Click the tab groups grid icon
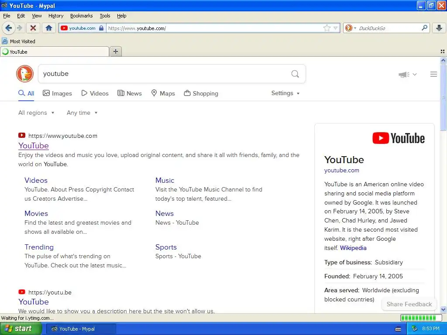This screenshot has height=335, width=447. [443, 51]
